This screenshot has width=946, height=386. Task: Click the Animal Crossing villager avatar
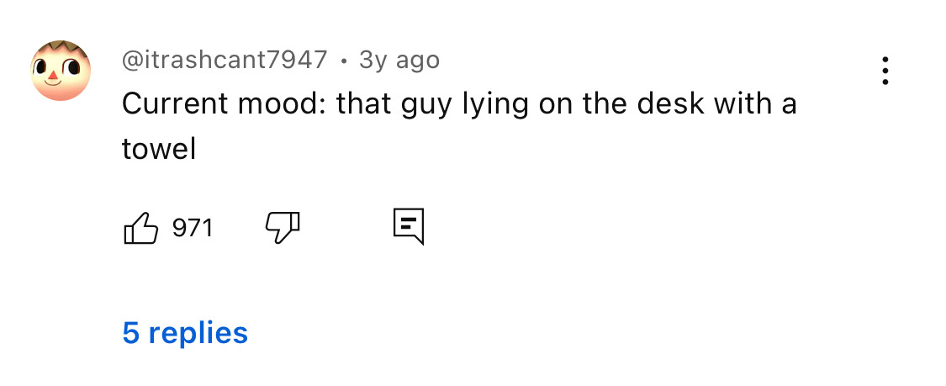[61, 71]
